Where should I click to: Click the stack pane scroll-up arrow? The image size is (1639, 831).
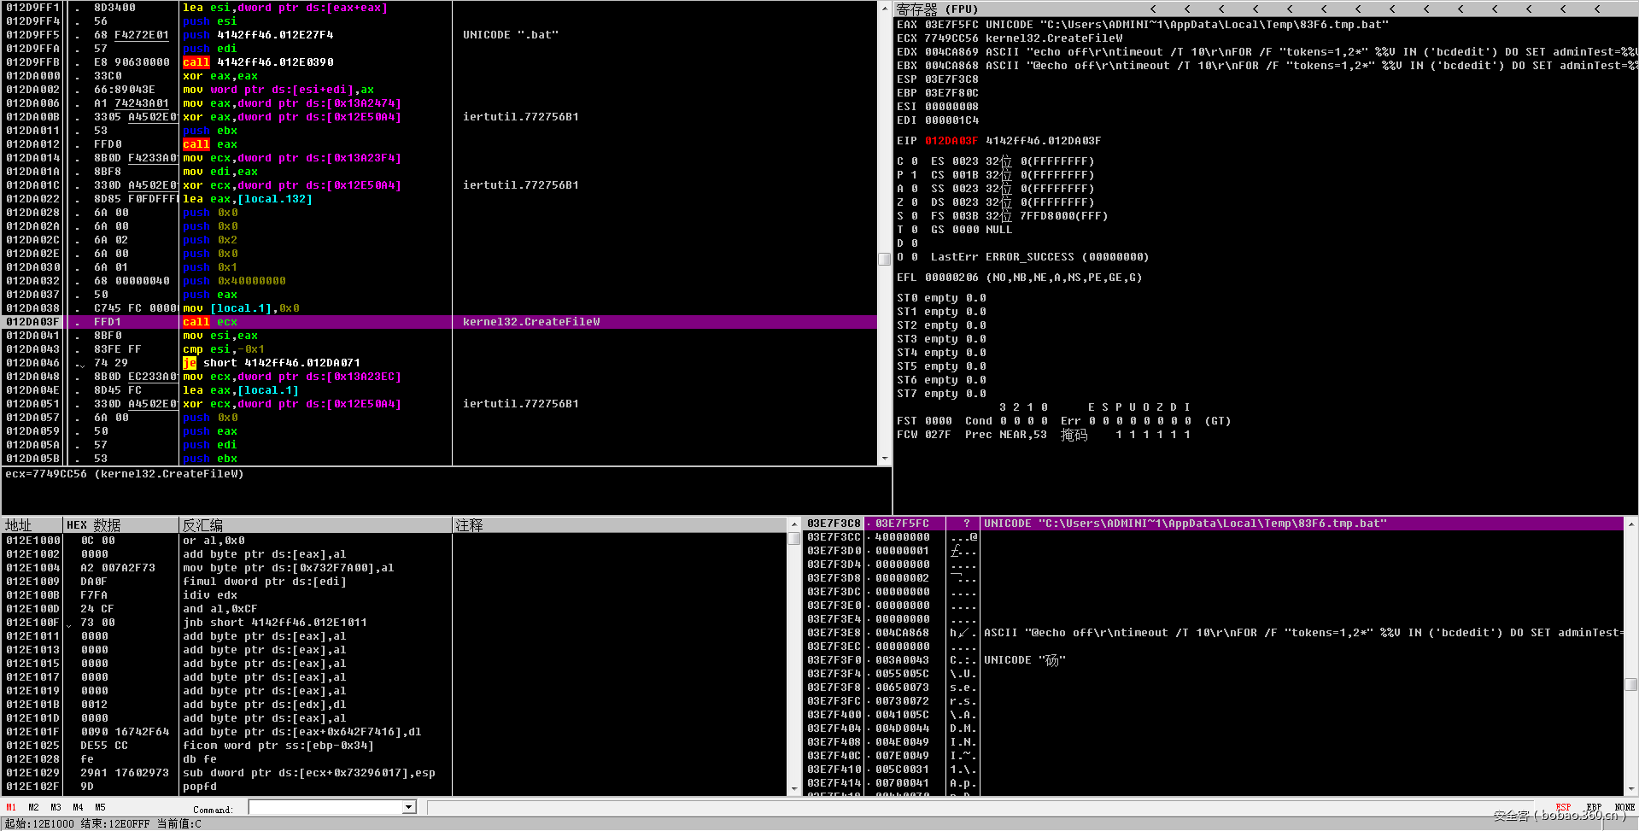click(x=1630, y=524)
